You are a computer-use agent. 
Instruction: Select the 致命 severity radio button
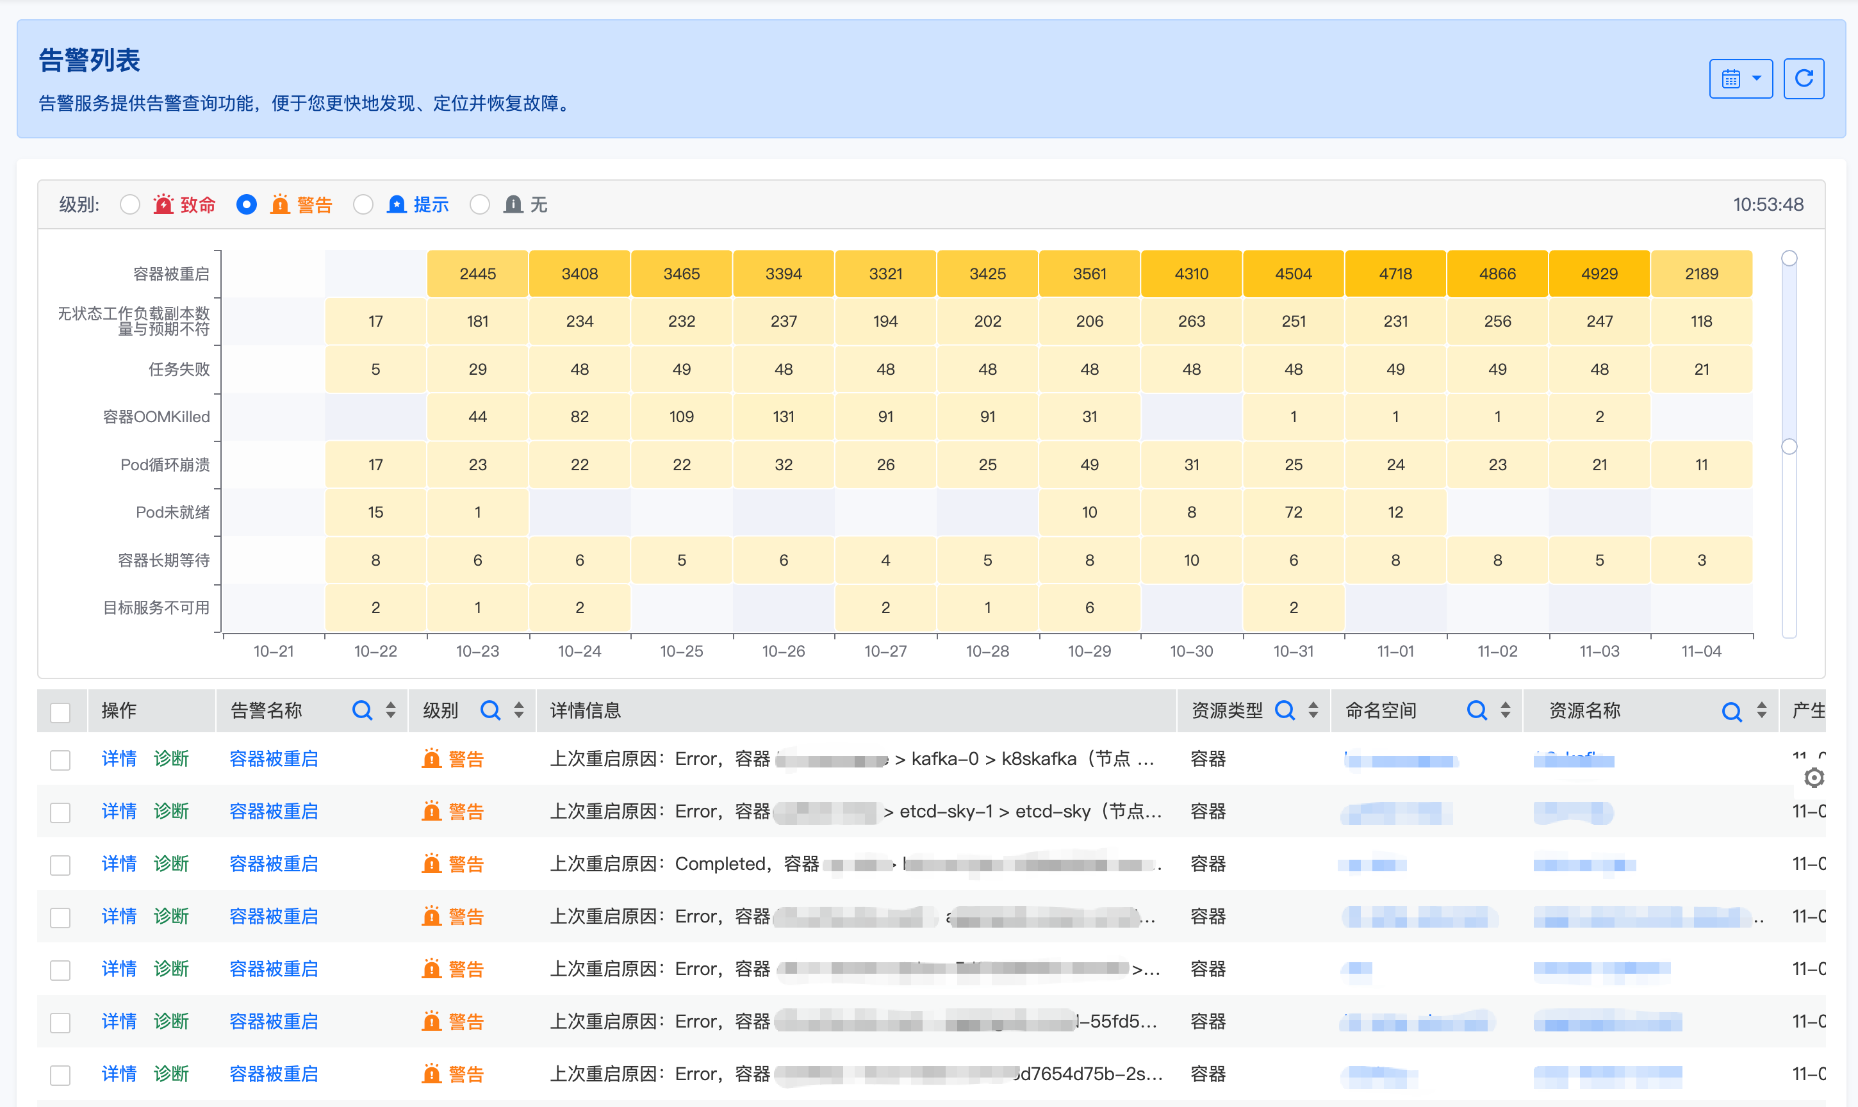131,204
